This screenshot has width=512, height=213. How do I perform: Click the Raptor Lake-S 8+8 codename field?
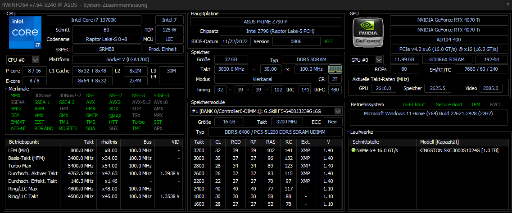coord(106,39)
